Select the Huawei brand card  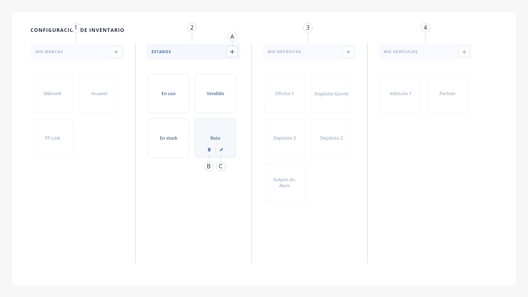[x=99, y=94]
